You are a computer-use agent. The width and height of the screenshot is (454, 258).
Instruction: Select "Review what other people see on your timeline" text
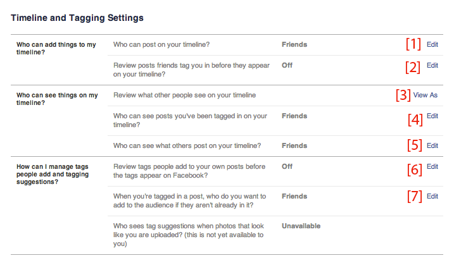pyautogui.click(x=184, y=95)
